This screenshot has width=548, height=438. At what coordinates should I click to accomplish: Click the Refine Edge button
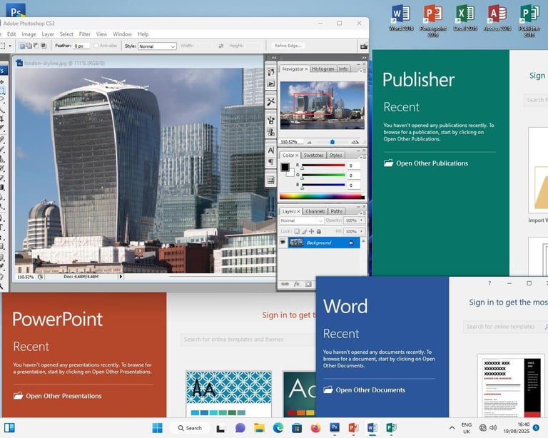288,46
